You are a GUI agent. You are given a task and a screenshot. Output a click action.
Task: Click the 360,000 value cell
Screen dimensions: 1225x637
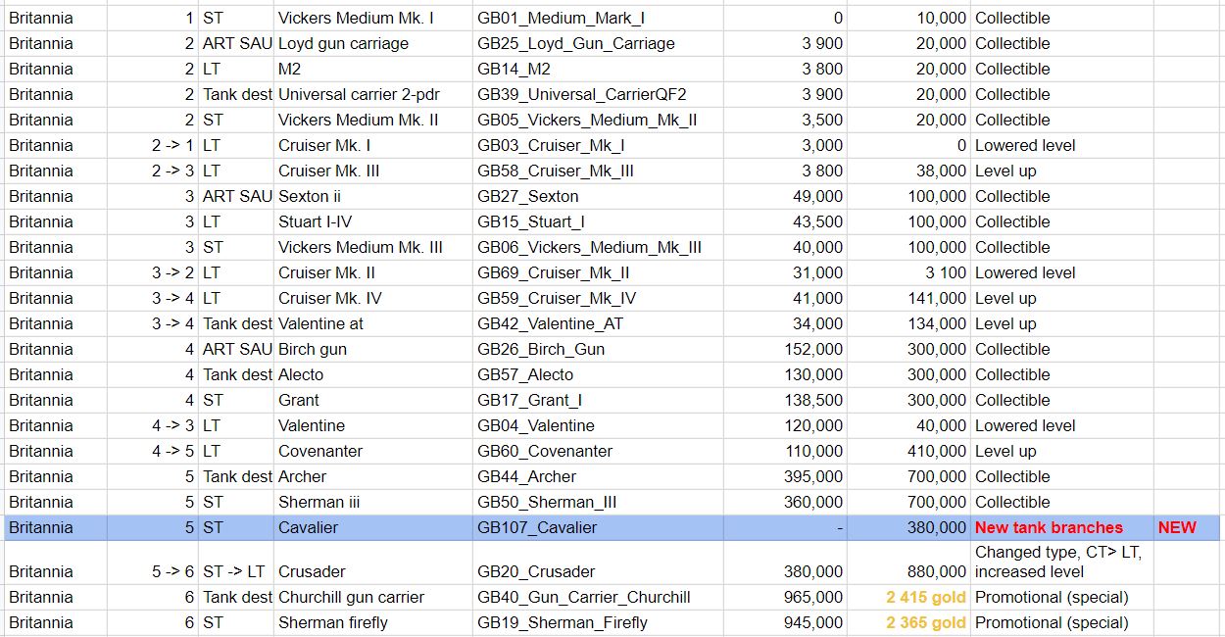(785, 502)
